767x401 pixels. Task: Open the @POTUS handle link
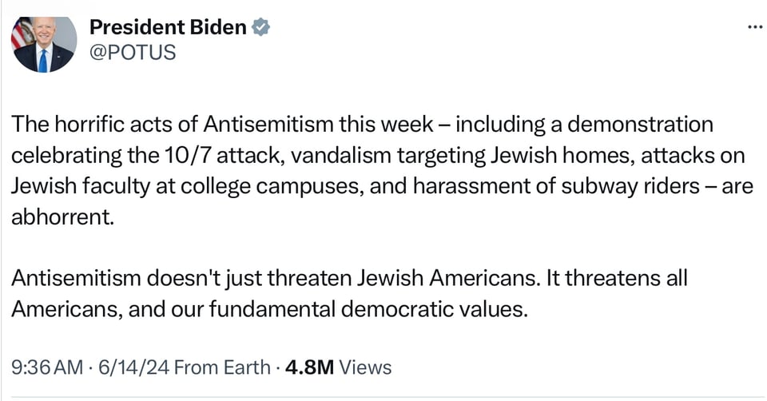(x=132, y=53)
